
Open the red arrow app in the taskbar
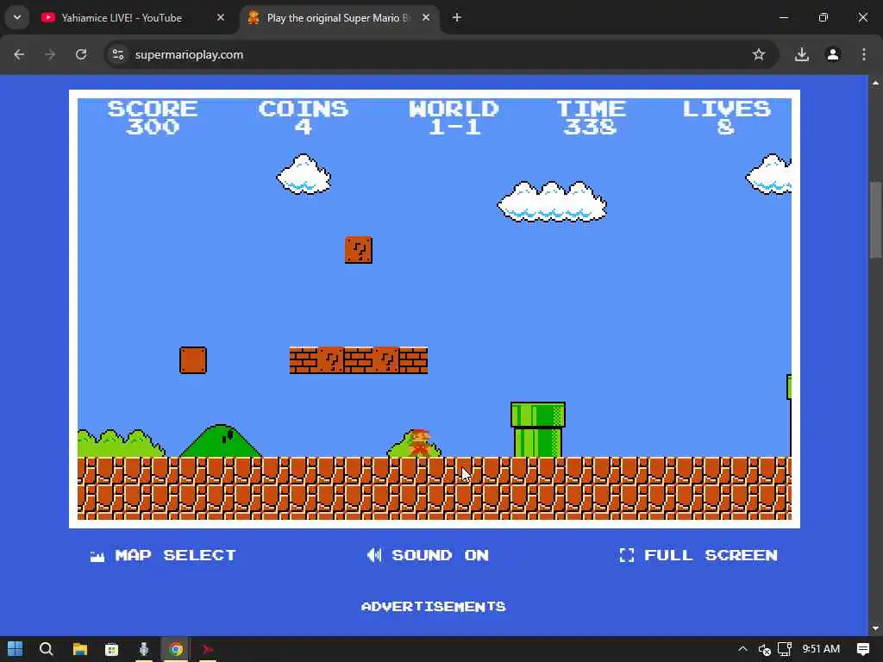(208, 649)
